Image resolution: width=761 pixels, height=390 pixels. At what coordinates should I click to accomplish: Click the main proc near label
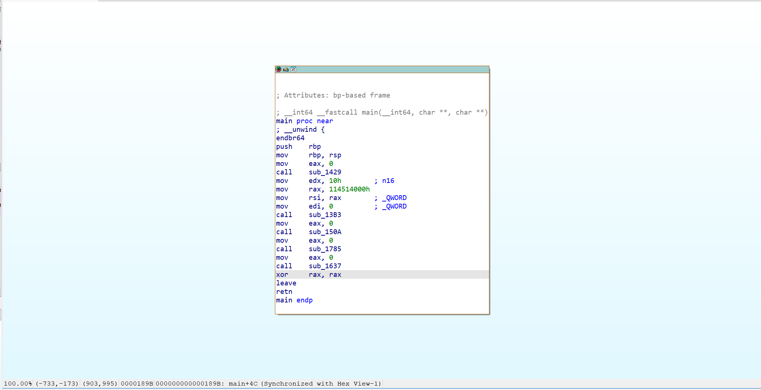(x=304, y=121)
